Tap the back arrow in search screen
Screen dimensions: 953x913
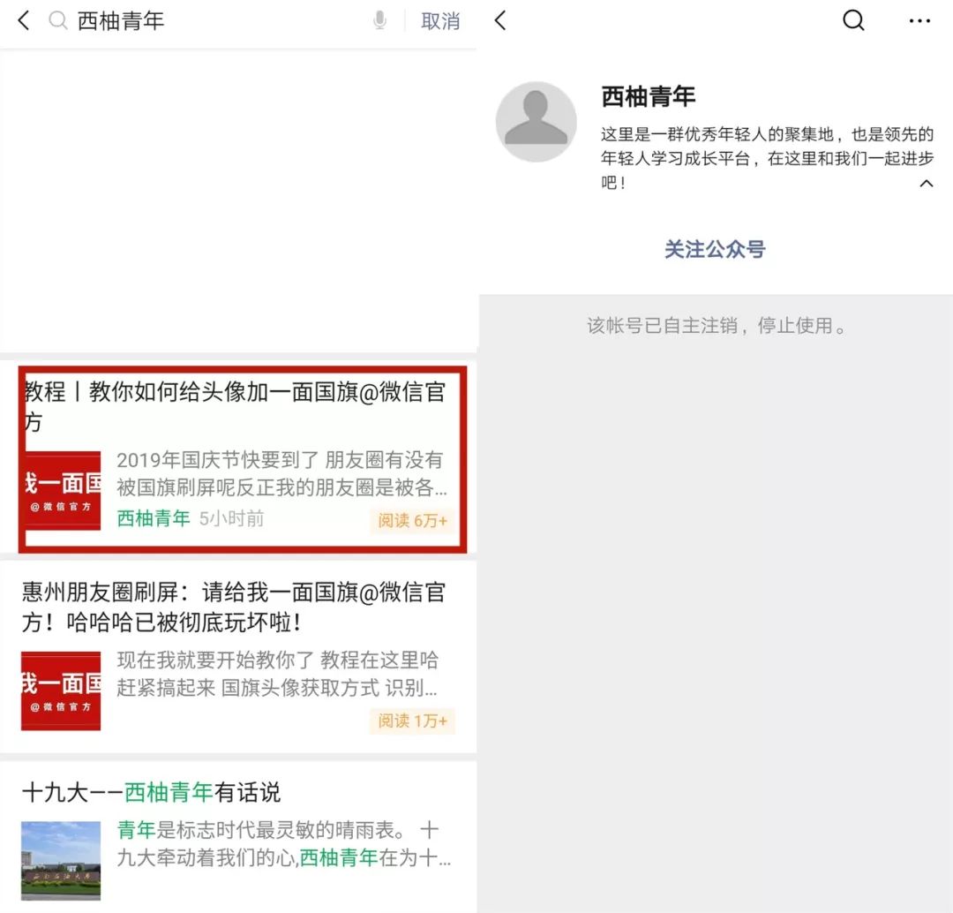click(x=24, y=20)
